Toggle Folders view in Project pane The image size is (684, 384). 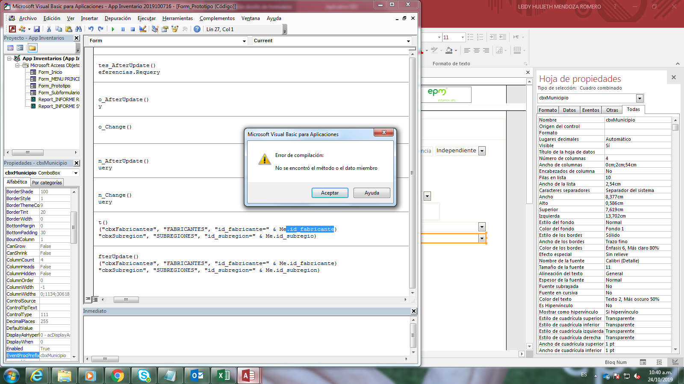[32, 48]
